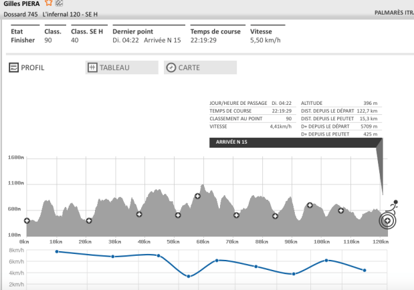Click the finish target icon at 120km

coord(387,221)
